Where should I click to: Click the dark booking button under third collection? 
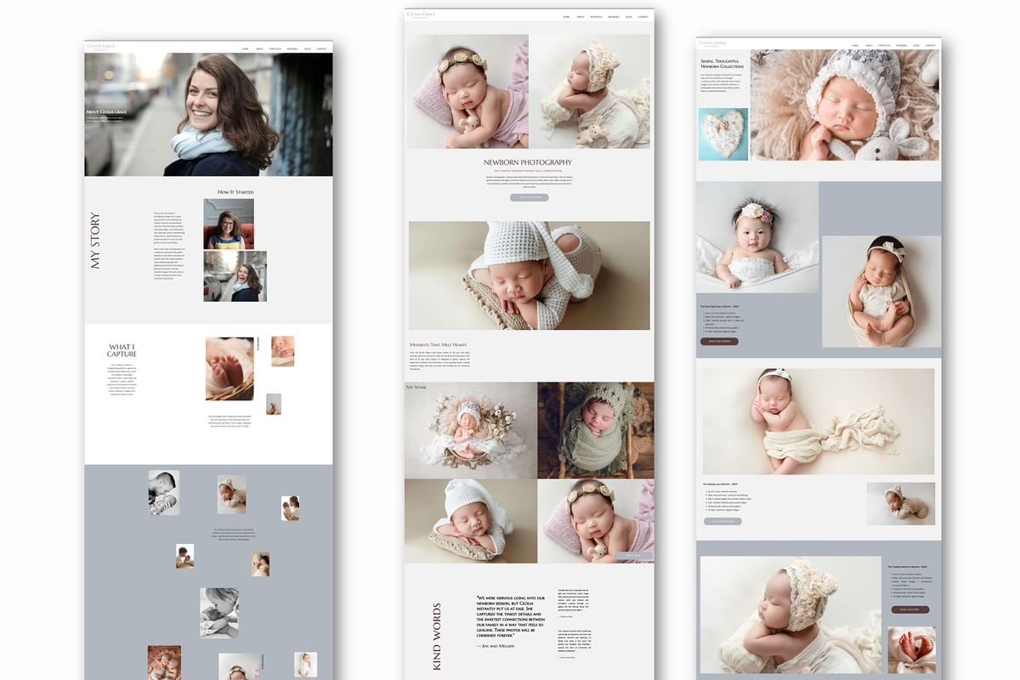(x=910, y=609)
